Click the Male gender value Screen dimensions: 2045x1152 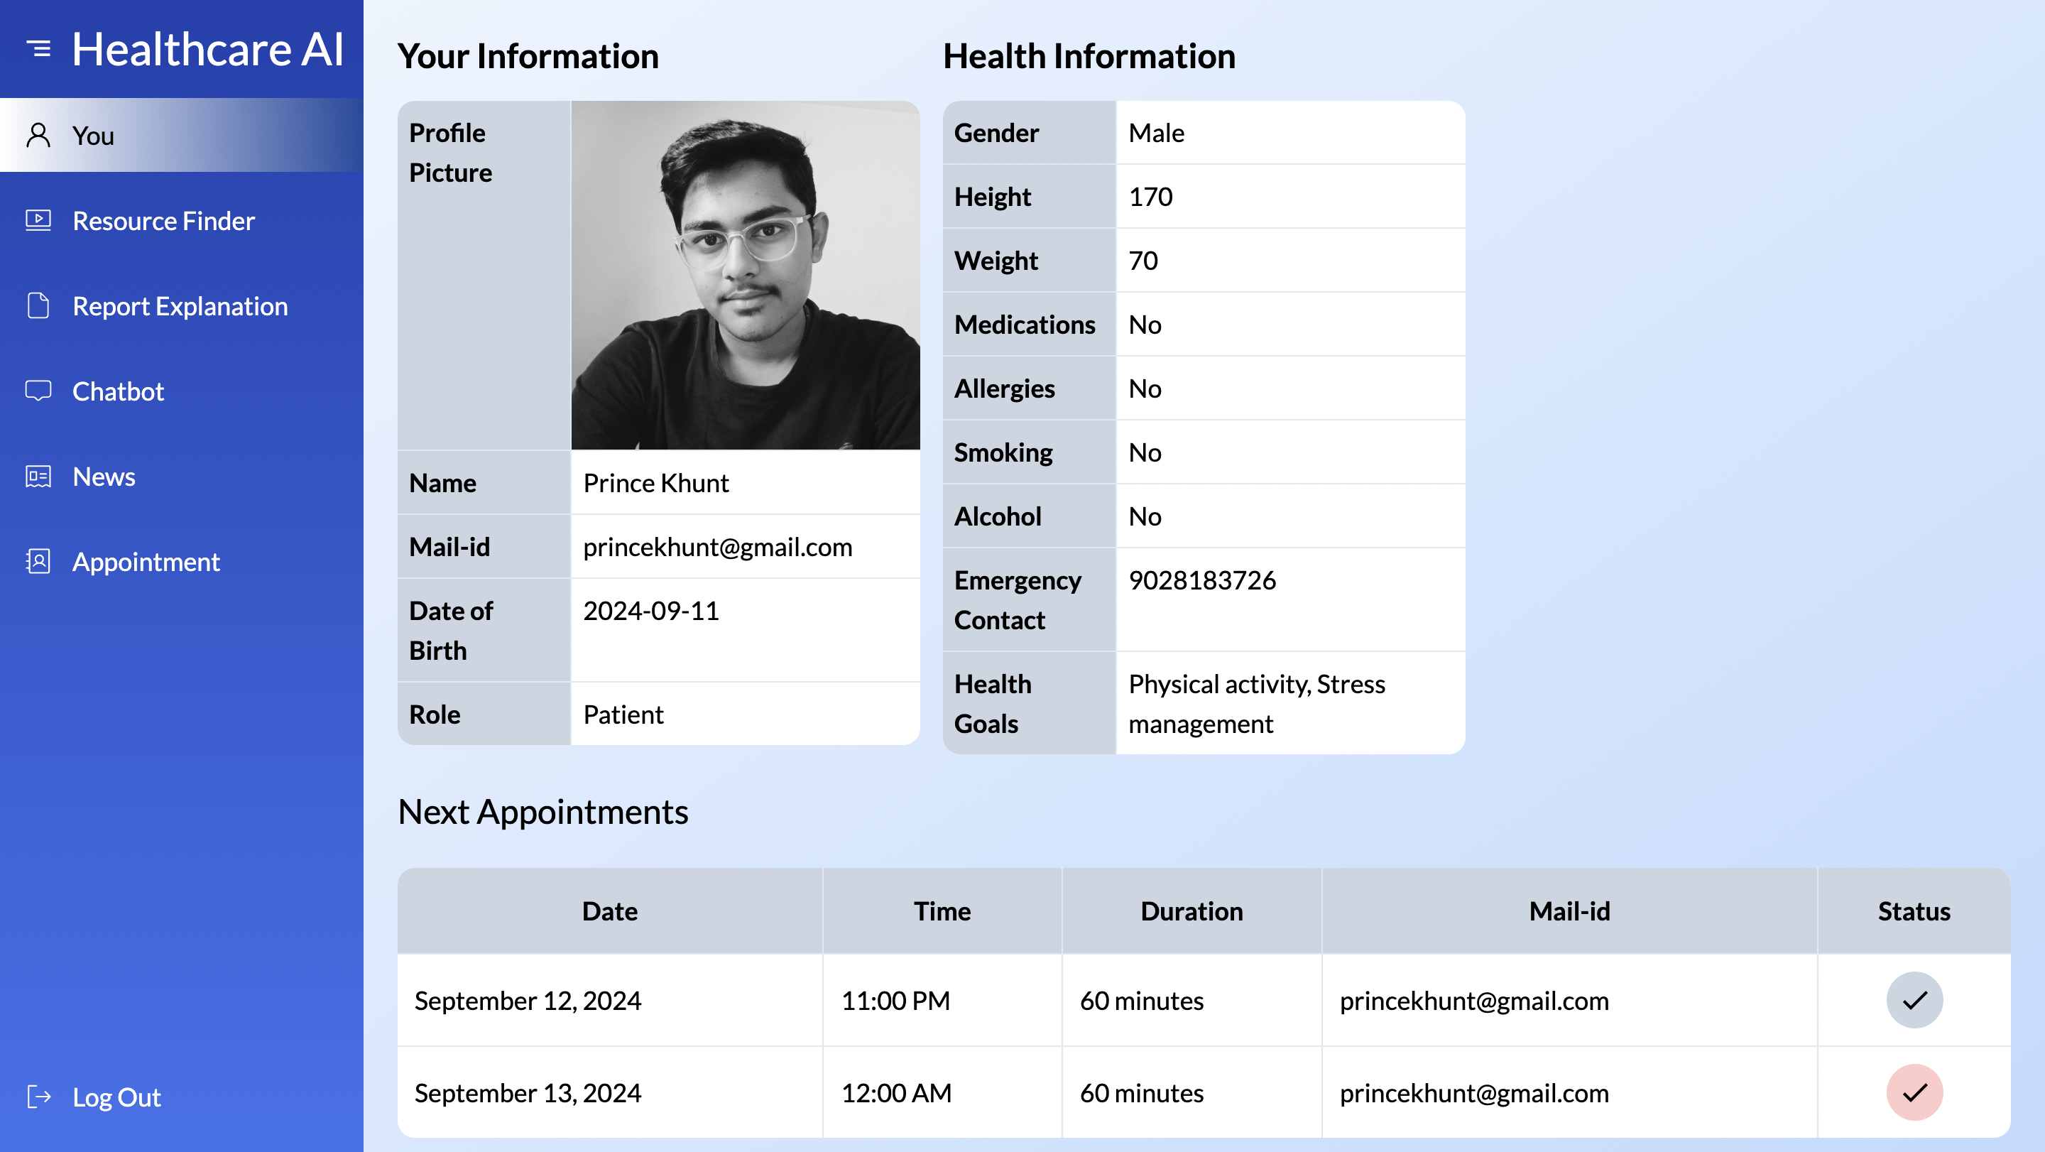[x=1156, y=133]
